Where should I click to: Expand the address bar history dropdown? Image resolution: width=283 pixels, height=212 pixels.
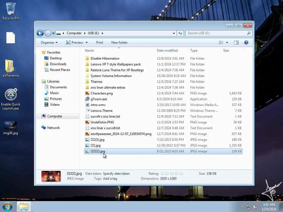(x=174, y=33)
